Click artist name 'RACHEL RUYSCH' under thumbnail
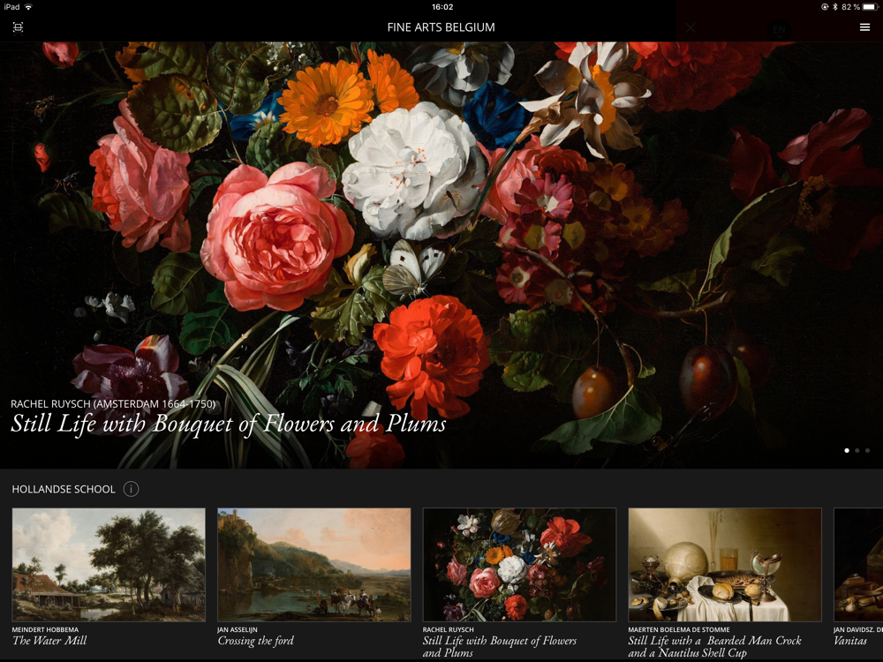Viewport: 883px width, 662px height. pyautogui.click(x=449, y=629)
